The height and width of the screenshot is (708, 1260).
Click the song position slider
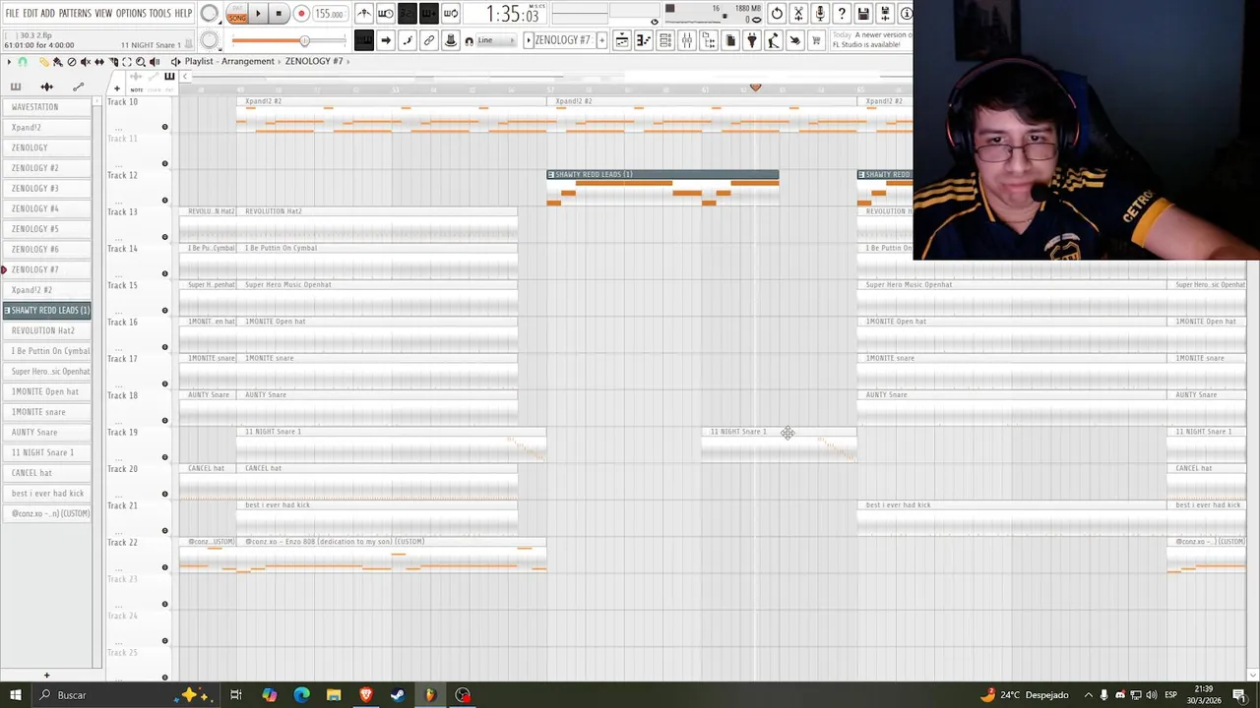[288, 40]
